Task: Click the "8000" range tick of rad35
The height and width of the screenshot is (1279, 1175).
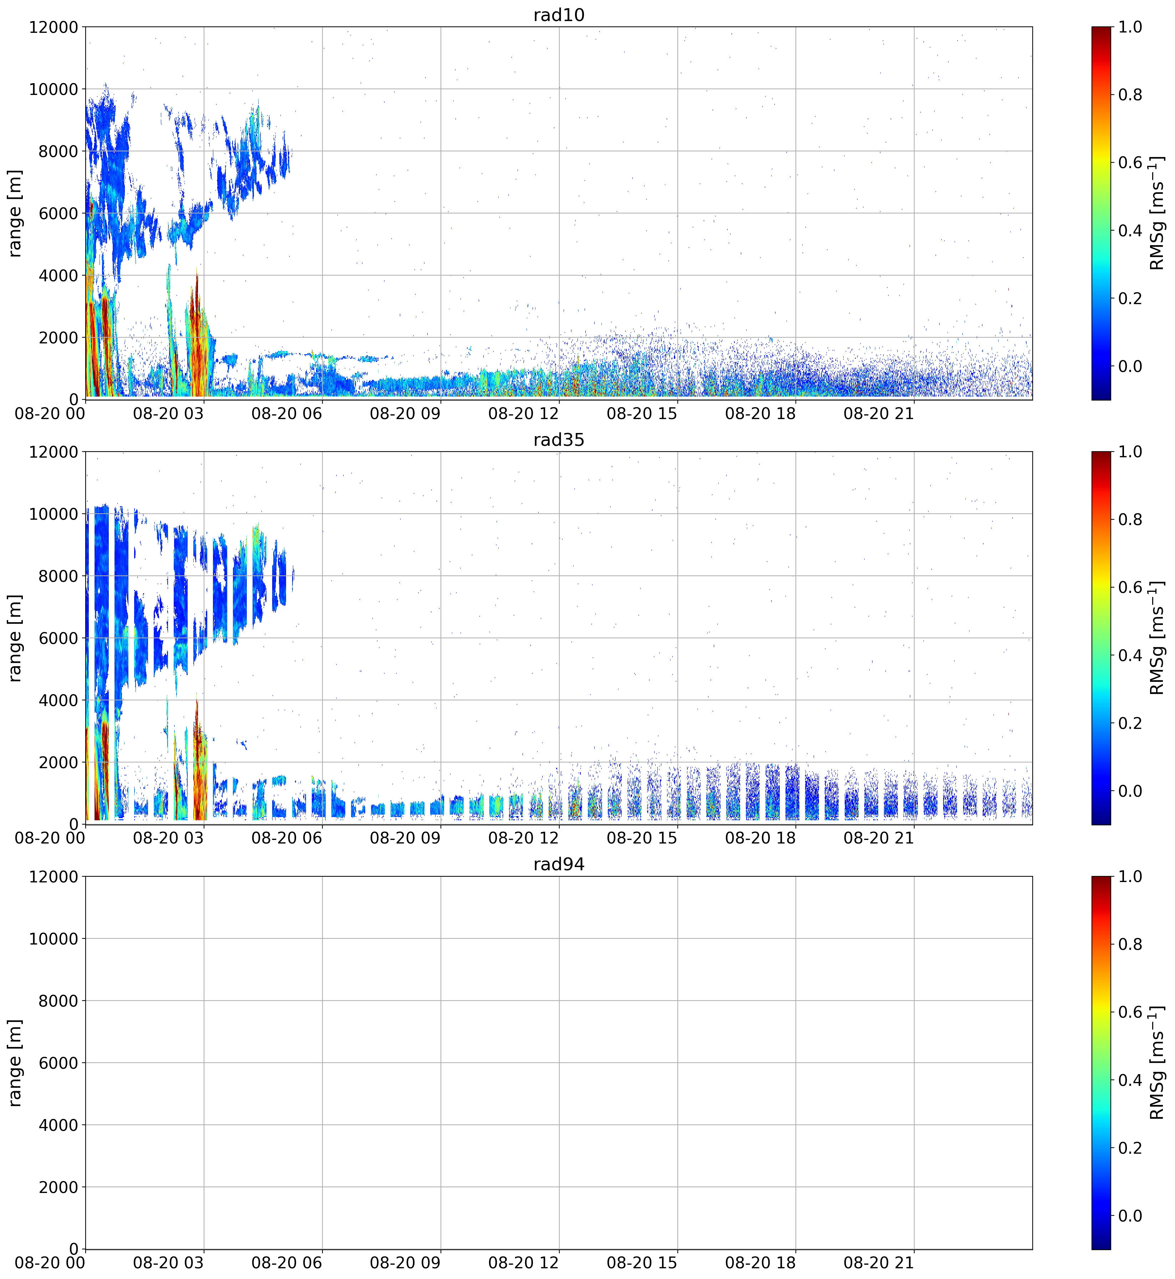Action: pyautogui.click(x=58, y=576)
